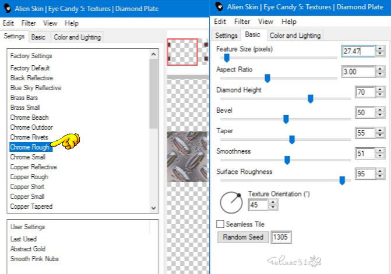Click the Aspect Ratio slider handle
This screenshot has height=274, width=391.
267,79
